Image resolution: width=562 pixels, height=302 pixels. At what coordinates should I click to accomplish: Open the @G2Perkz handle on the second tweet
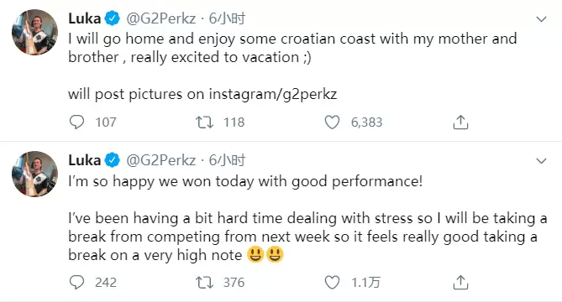pos(161,160)
